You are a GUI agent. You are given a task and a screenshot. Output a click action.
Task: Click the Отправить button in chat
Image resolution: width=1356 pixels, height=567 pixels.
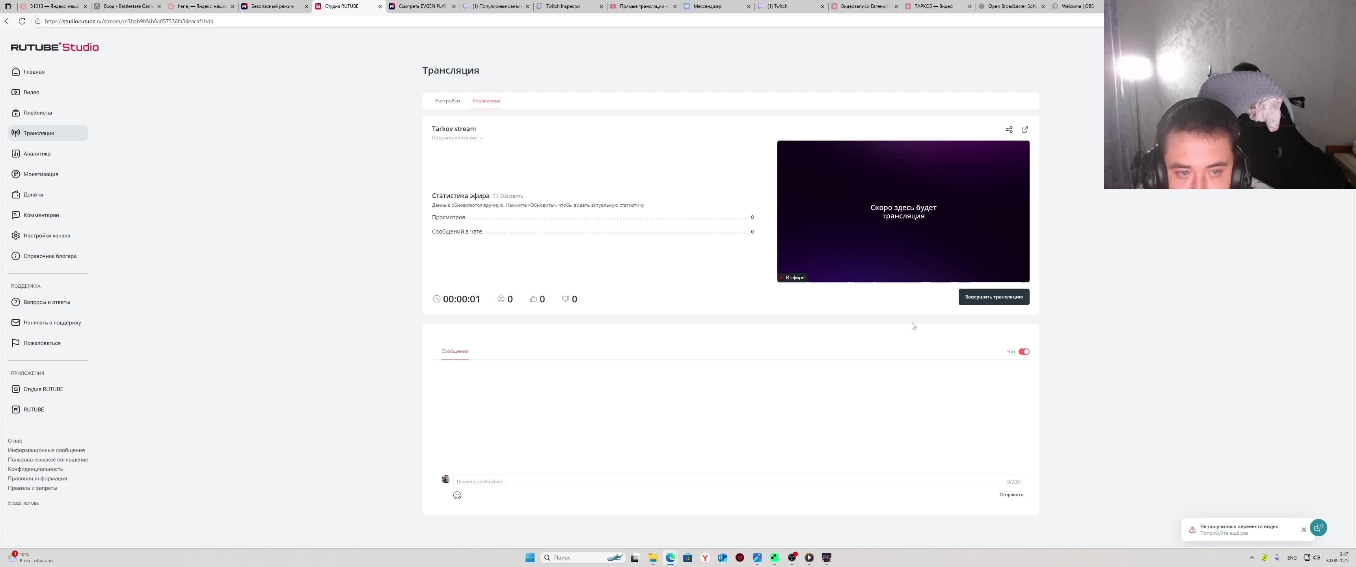(x=1011, y=495)
